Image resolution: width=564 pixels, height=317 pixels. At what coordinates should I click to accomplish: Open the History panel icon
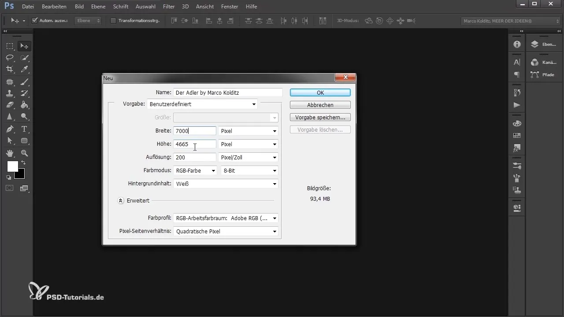point(517,92)
